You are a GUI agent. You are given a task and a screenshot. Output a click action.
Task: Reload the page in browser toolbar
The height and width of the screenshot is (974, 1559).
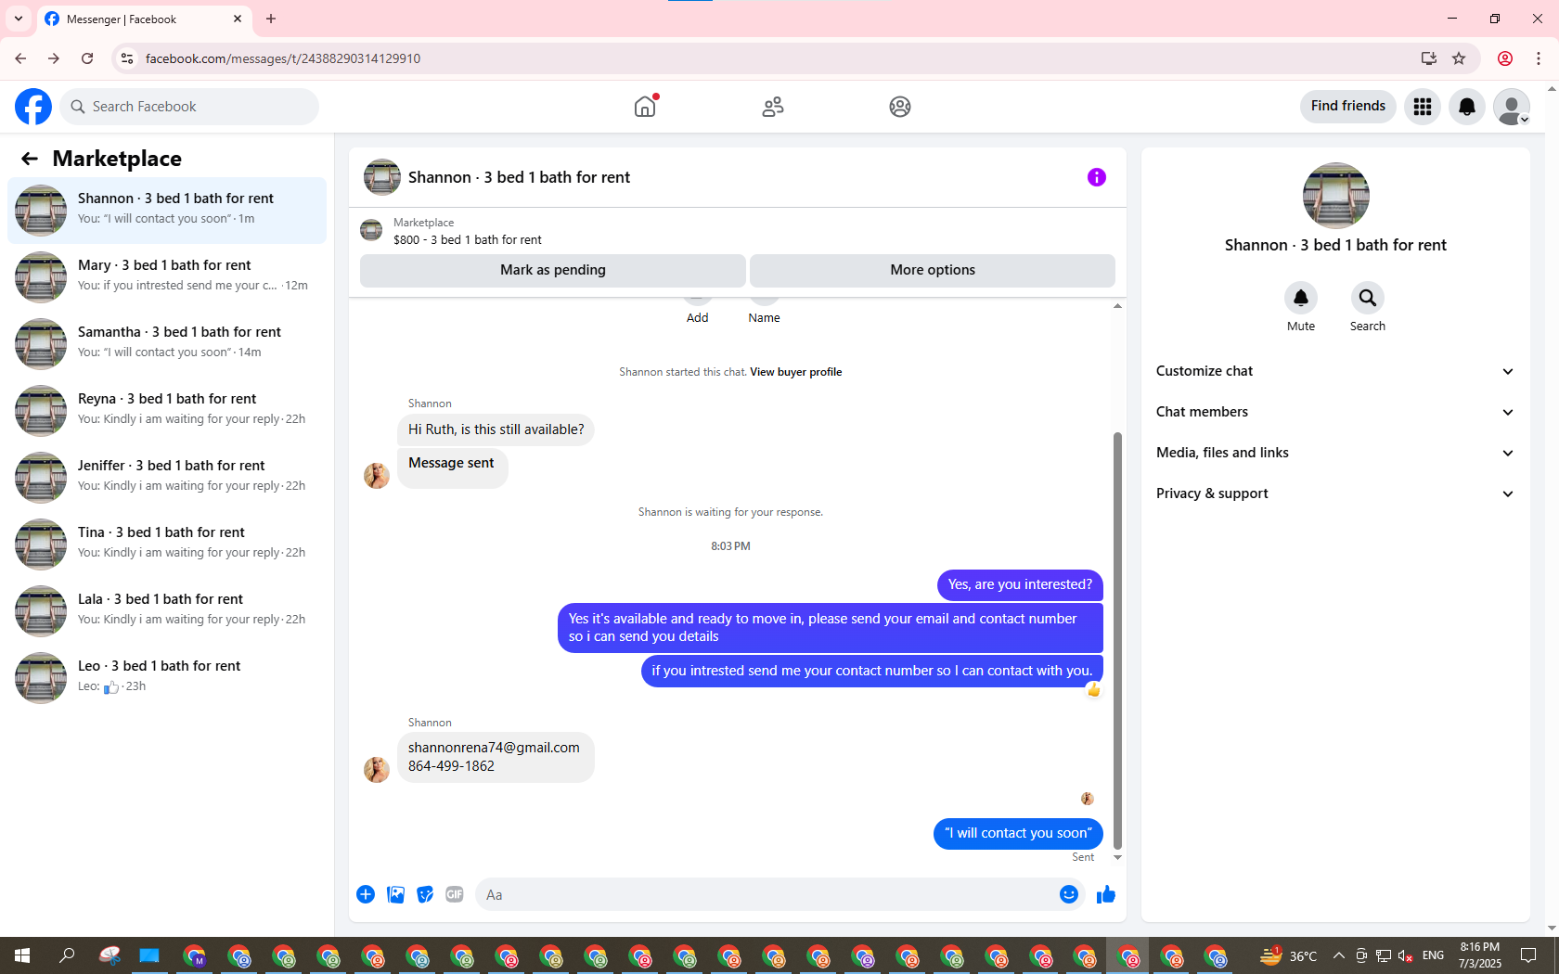(x=87, y=58)
